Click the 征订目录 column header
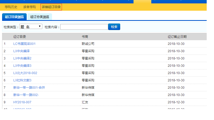 pos(20,37)
